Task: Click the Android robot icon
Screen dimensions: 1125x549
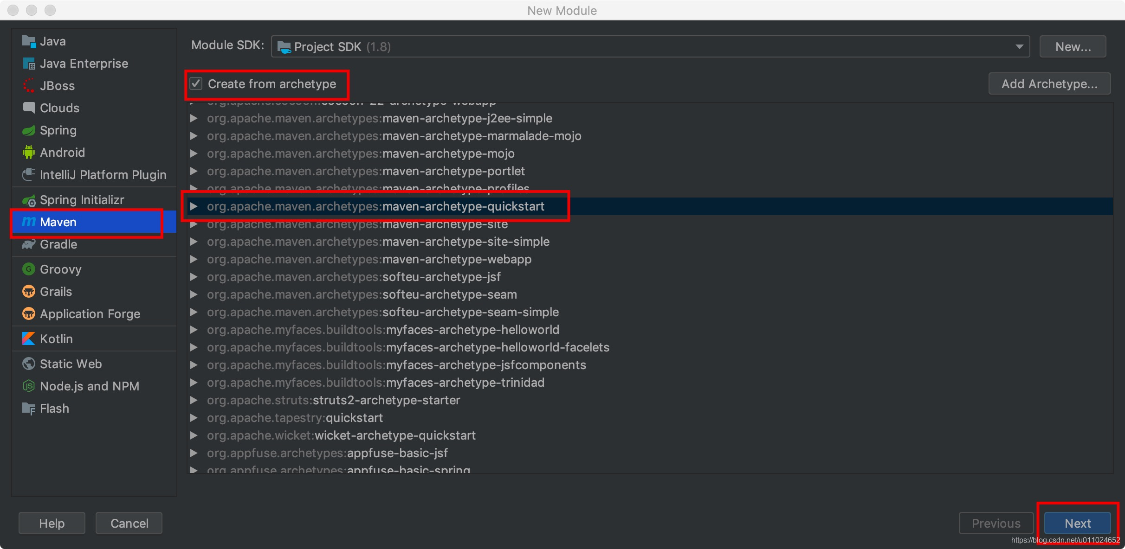Action: 29,152
